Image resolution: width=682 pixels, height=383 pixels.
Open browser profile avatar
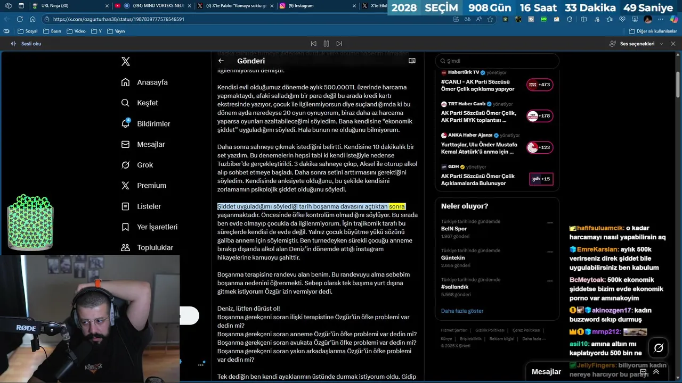[648, 19]
